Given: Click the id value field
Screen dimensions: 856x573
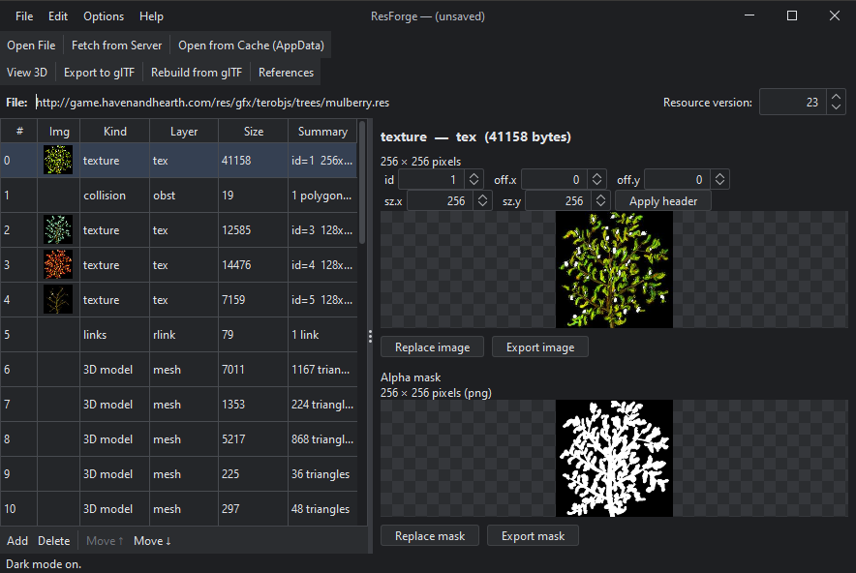Looking at the screenshot, I should [431, 179].
